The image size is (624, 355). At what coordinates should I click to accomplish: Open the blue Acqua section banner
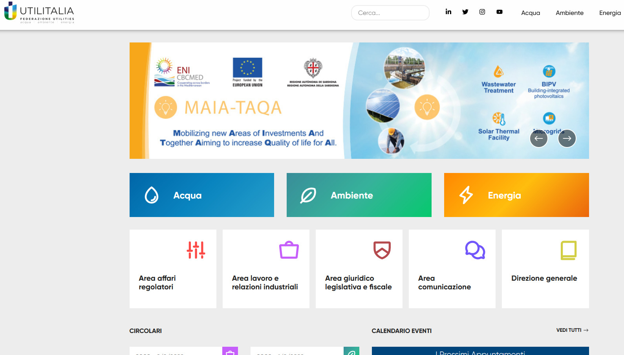click(202, 195)
